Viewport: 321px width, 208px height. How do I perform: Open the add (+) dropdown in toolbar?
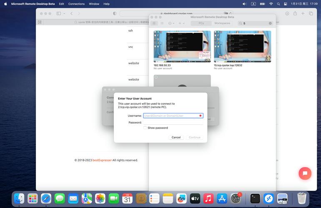click(x=181, y=23)
